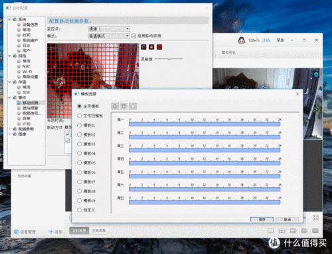Select 模板02 radio button

[79, 135]
